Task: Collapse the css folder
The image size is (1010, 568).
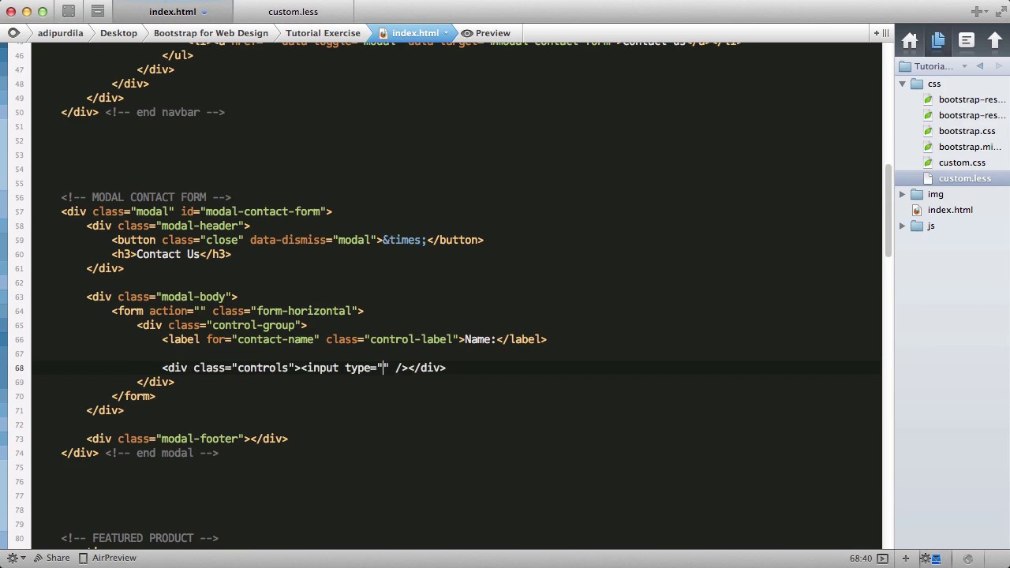Action: (902, 84)
